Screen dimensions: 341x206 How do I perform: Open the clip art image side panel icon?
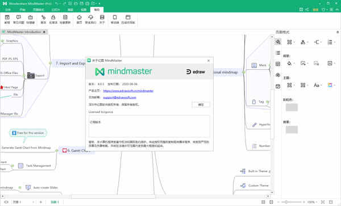pyautogui.click(x=278, y=64)
